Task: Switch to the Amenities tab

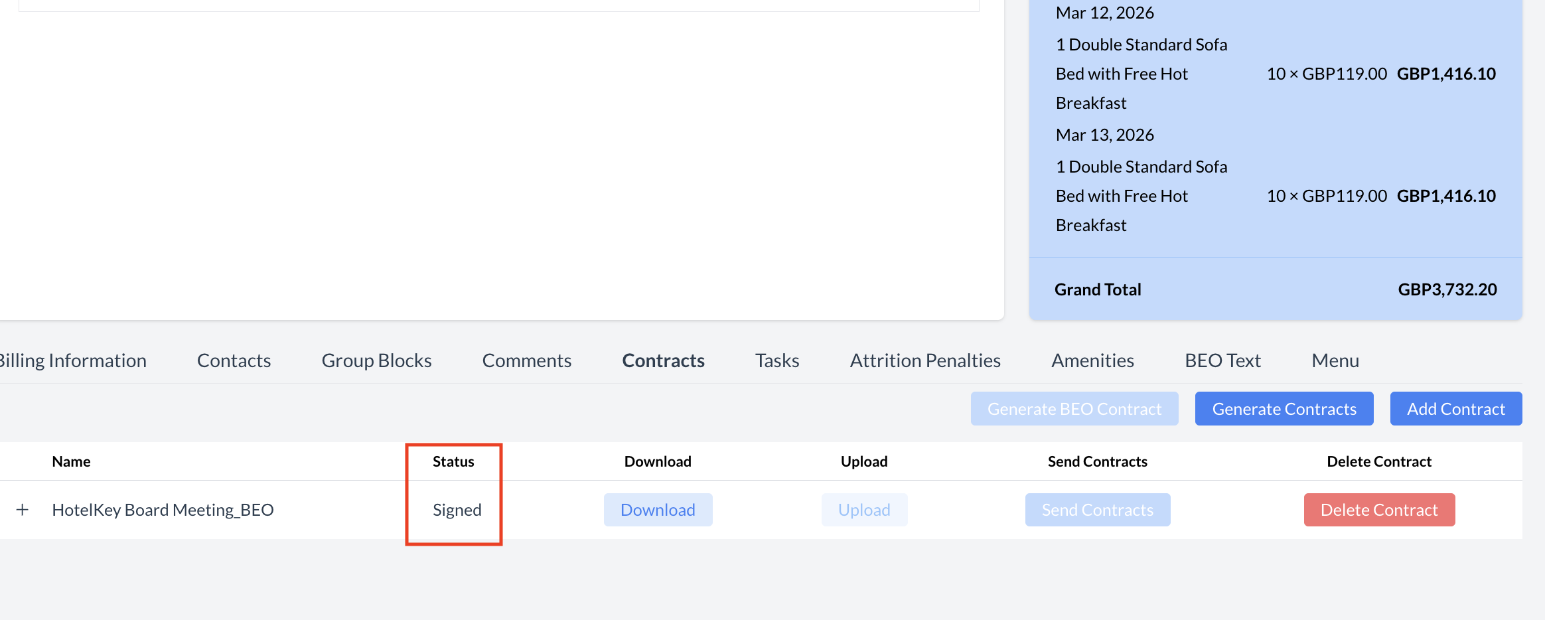Action: [x=1092, y=360]
